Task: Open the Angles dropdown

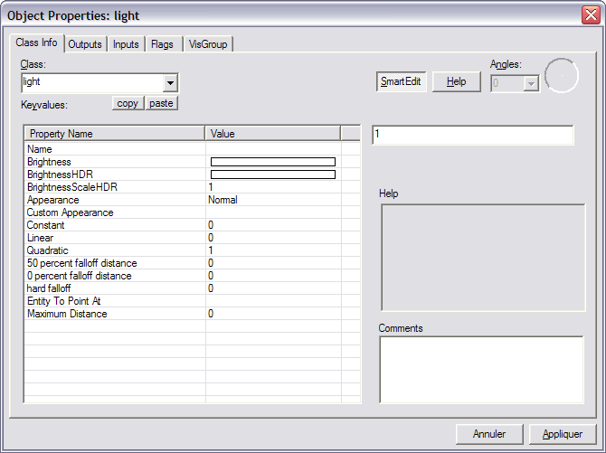Action: [531, 82]
